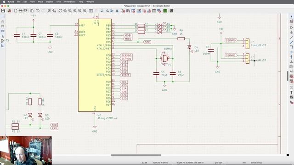294x165 pixels.
Task: Open the symbol library browser
Action: pyautogui.click(x=128, y=11)
